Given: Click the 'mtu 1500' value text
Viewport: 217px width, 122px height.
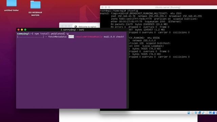Looking at the screenshot, I should 176,14.
